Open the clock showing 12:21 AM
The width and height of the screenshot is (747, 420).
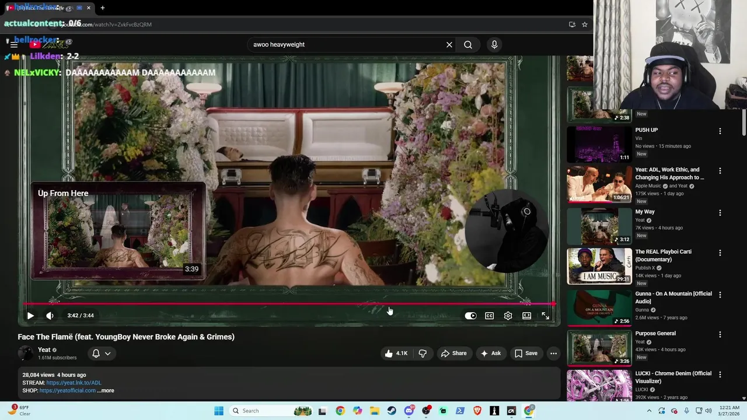[728, 411]
